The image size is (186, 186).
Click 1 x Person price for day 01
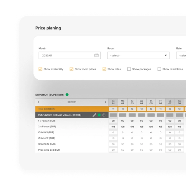tap(113, 121)
